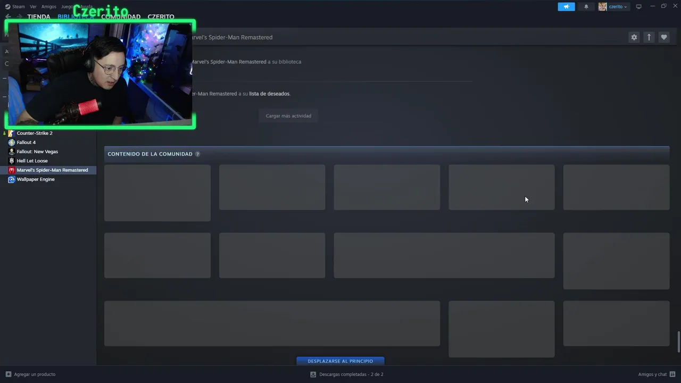Open Descargas completadas - 2 de 2
Screen dimensions: 681x383
351,374
